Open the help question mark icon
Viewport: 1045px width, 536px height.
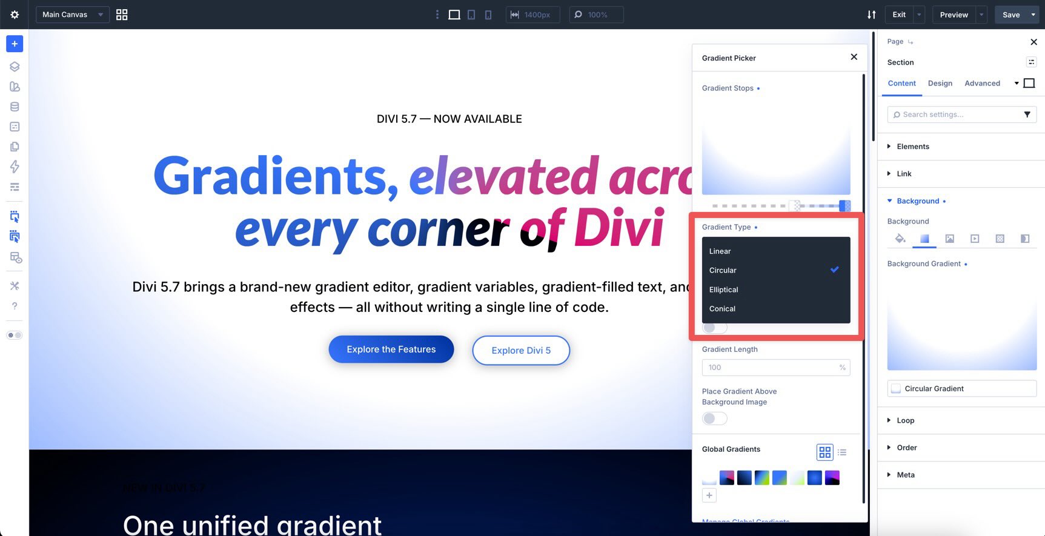(15, 306)
